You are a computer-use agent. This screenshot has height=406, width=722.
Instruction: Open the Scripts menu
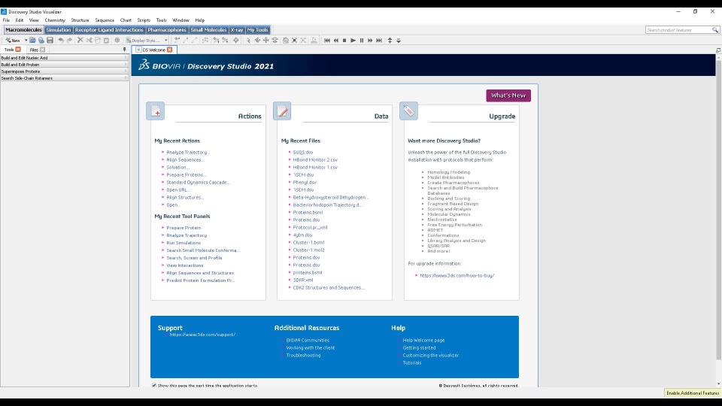click(x=144, y=20)
